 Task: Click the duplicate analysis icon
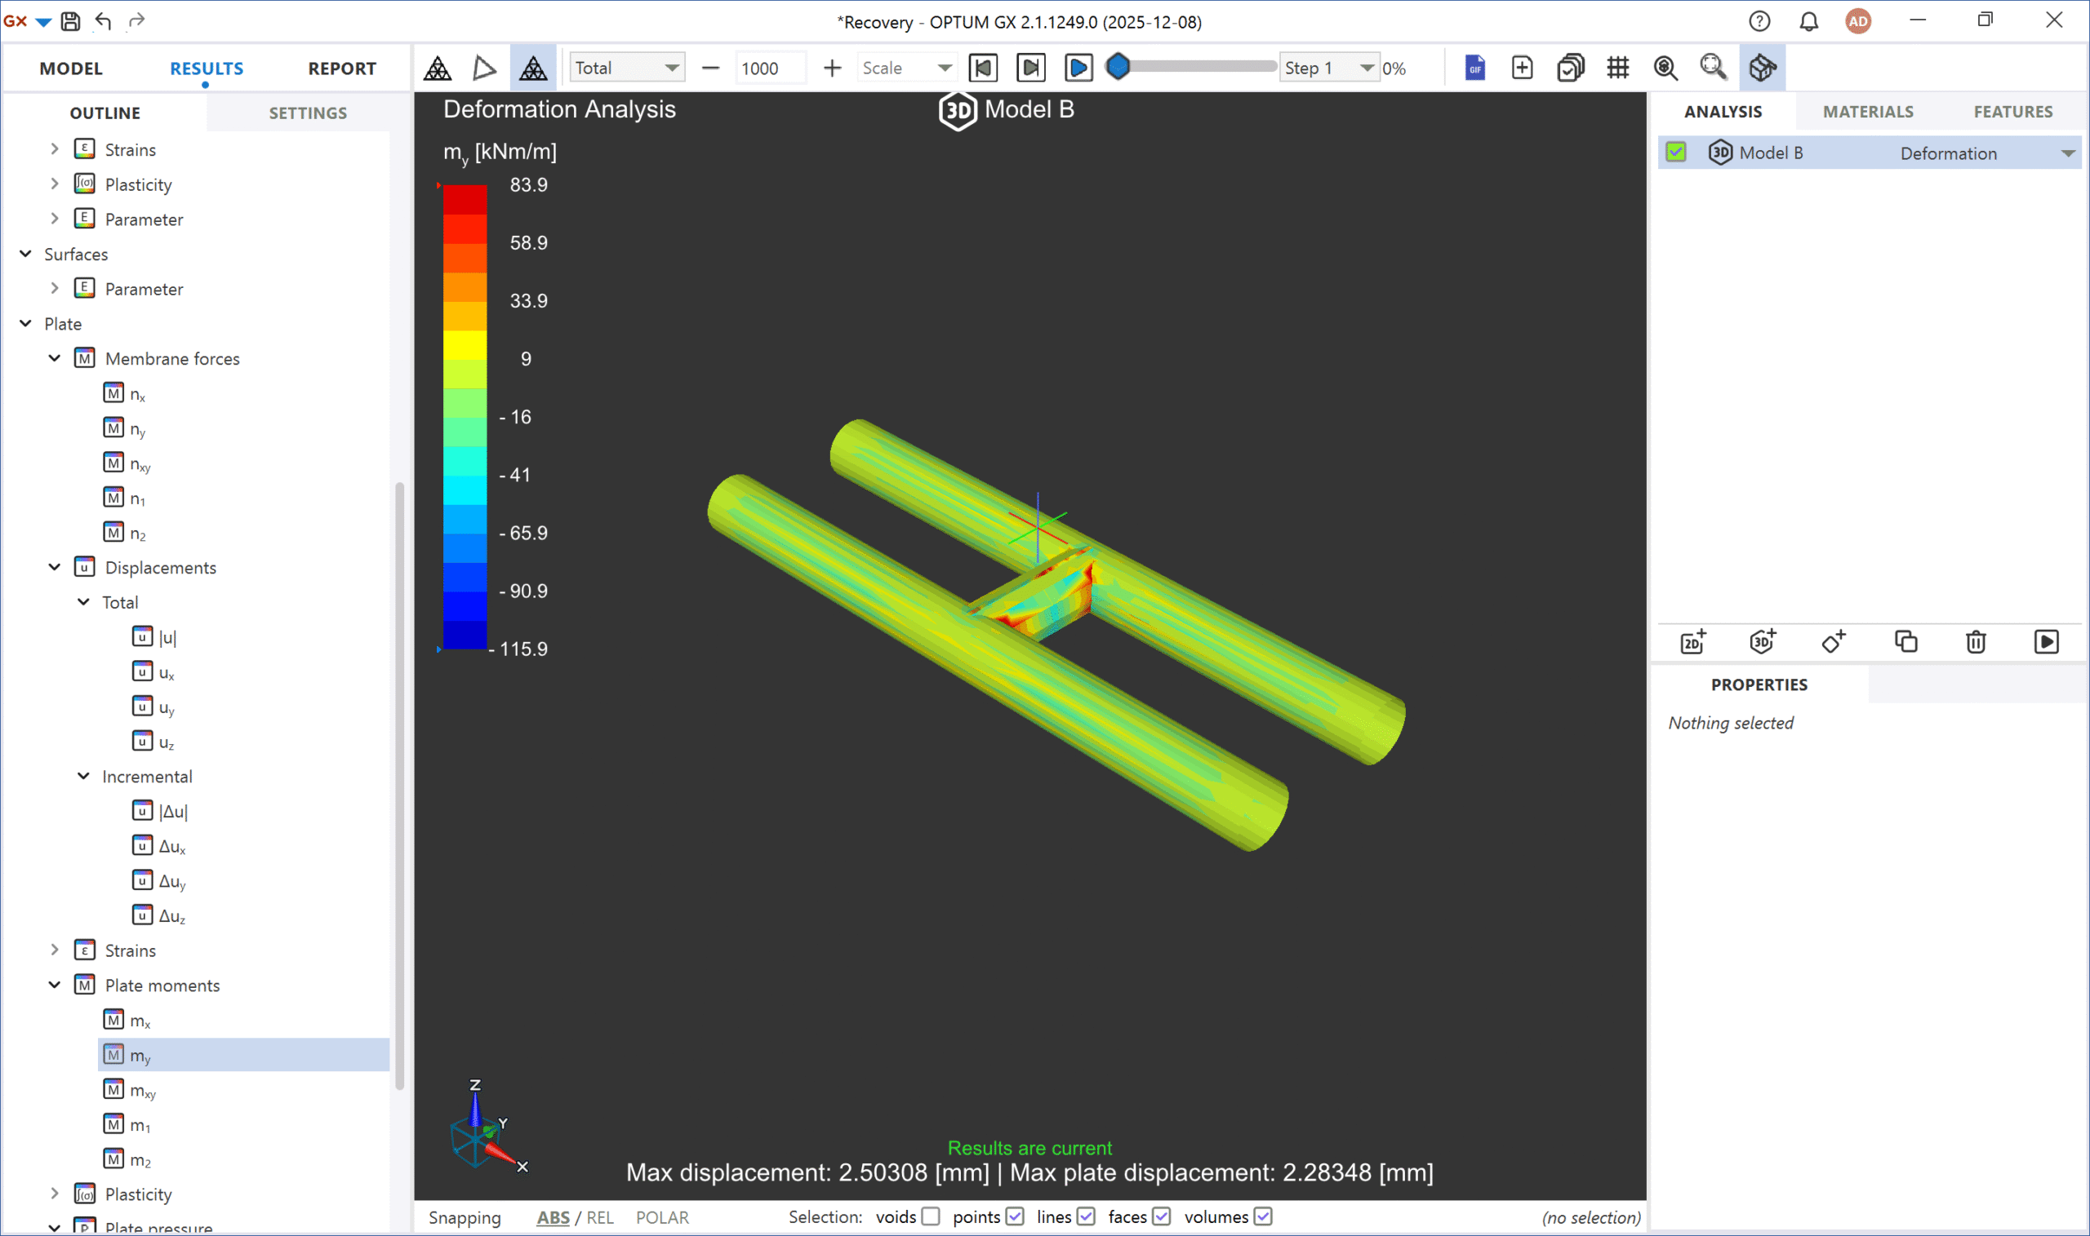pos(1905,641)
